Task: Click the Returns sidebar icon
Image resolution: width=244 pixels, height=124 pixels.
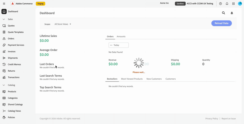Action: pos(4,71)
